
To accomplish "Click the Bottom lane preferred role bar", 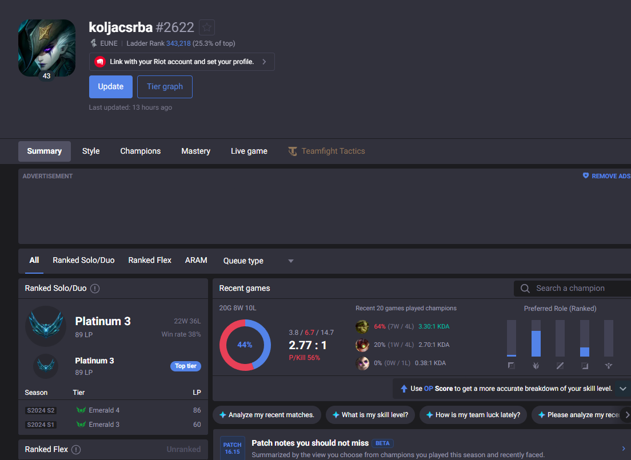I will pos(585,338).
